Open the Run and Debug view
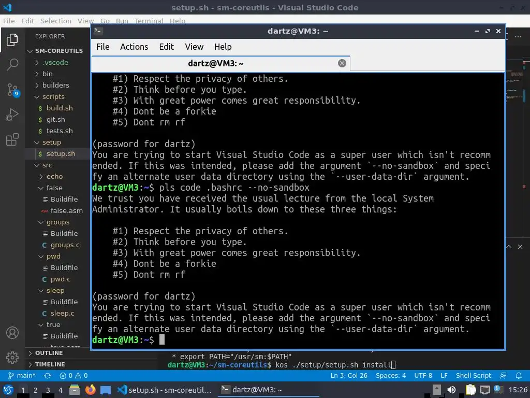This screenshot has width=530, height=398. [12, 115]
